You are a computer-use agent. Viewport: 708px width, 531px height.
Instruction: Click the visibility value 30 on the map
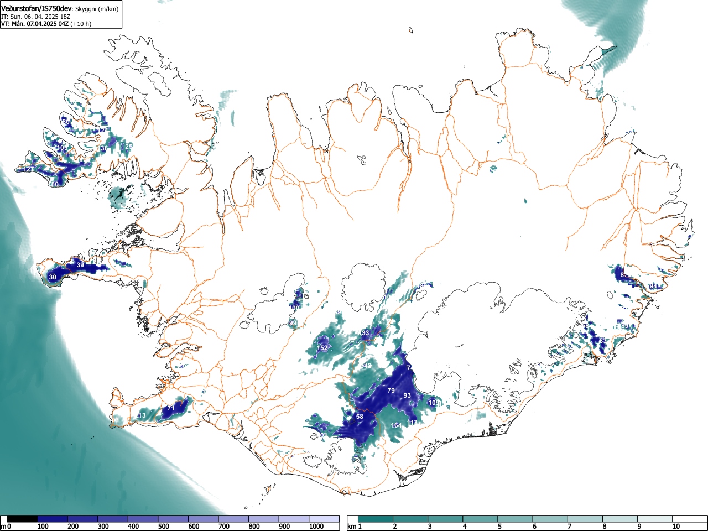pos(53,277)
